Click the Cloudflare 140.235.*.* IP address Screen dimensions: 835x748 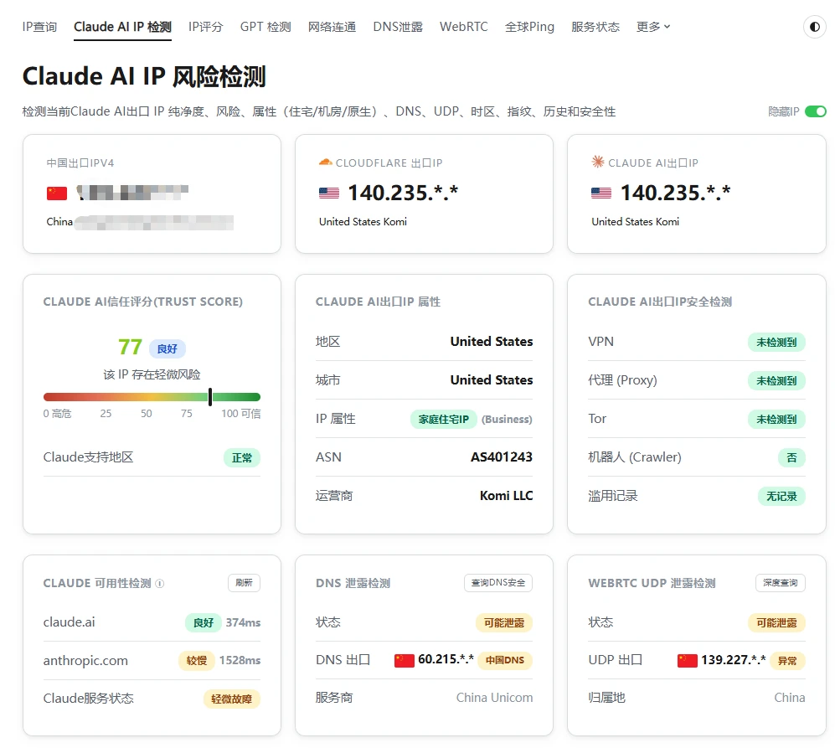(403, 193)
